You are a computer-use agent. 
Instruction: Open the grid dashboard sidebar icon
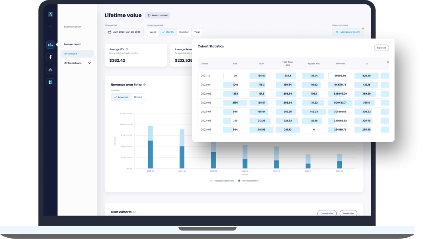[x=51, y=82]
